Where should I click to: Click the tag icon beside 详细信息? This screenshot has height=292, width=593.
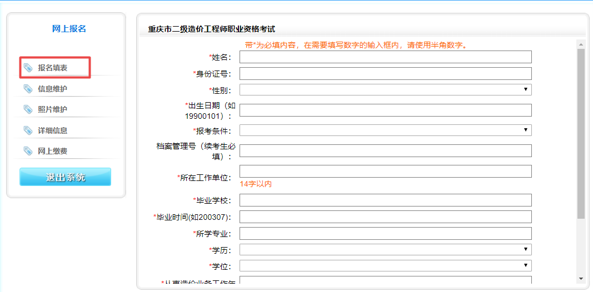pos(28,130)
